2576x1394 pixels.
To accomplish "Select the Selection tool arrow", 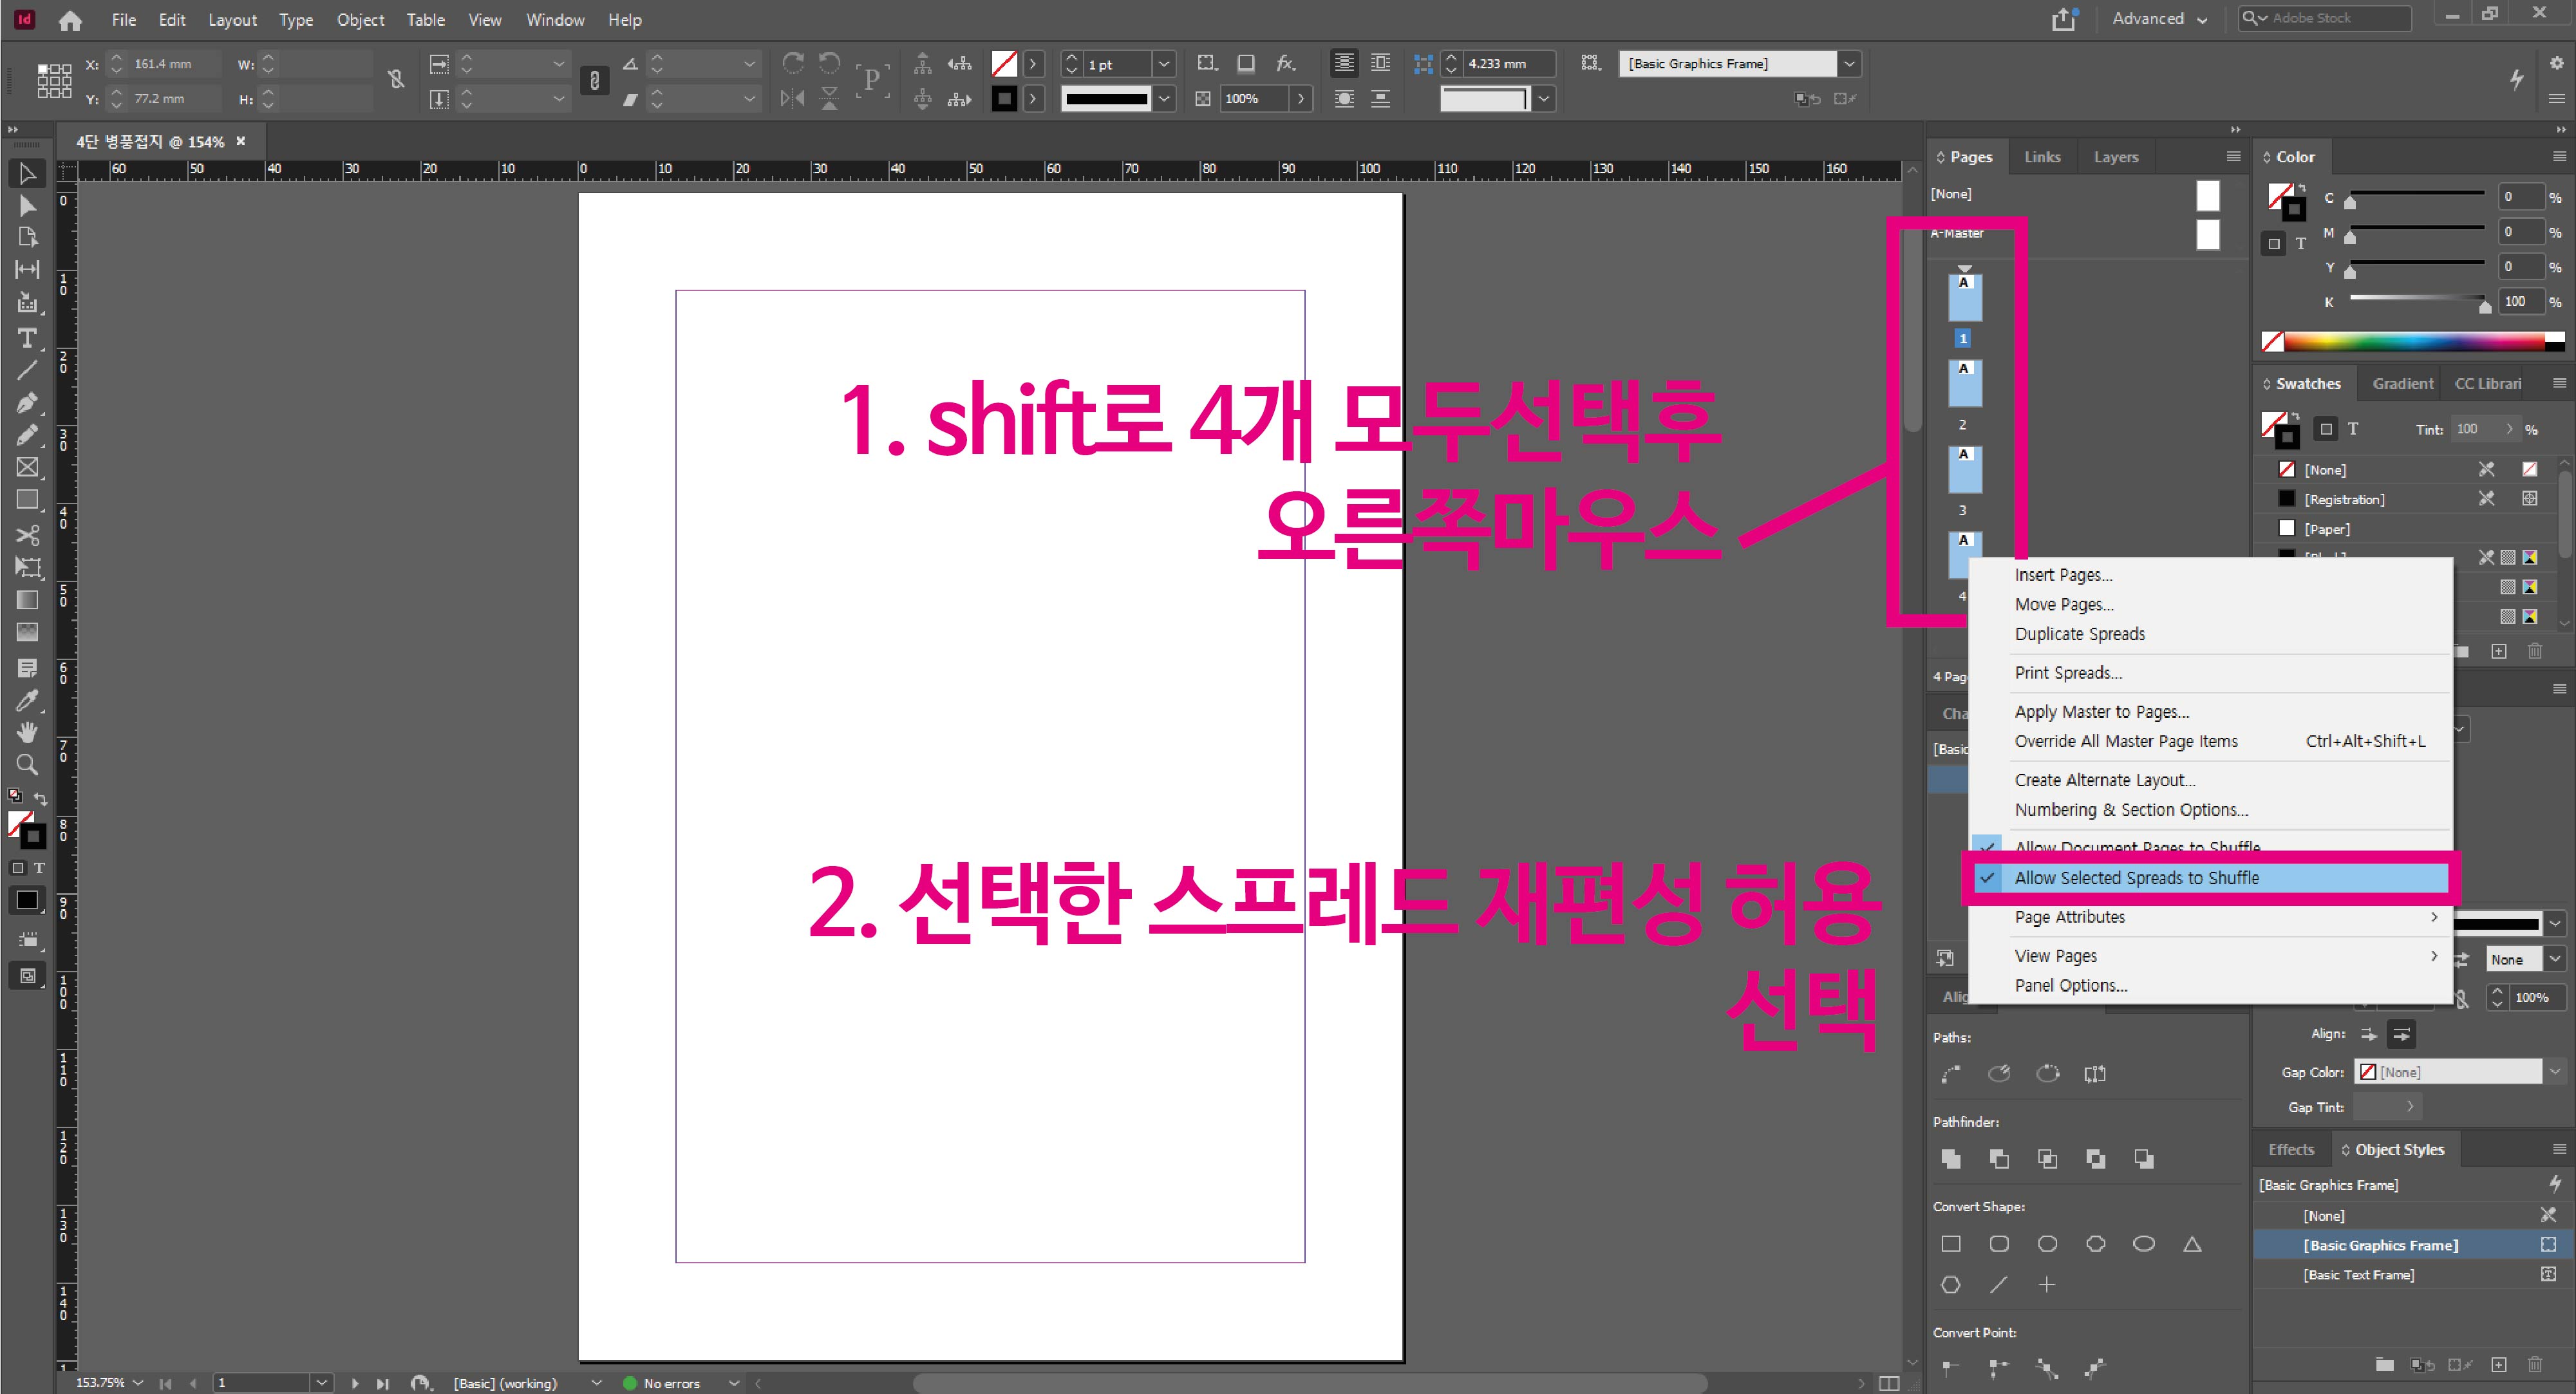I will click(x=27, y=173).
